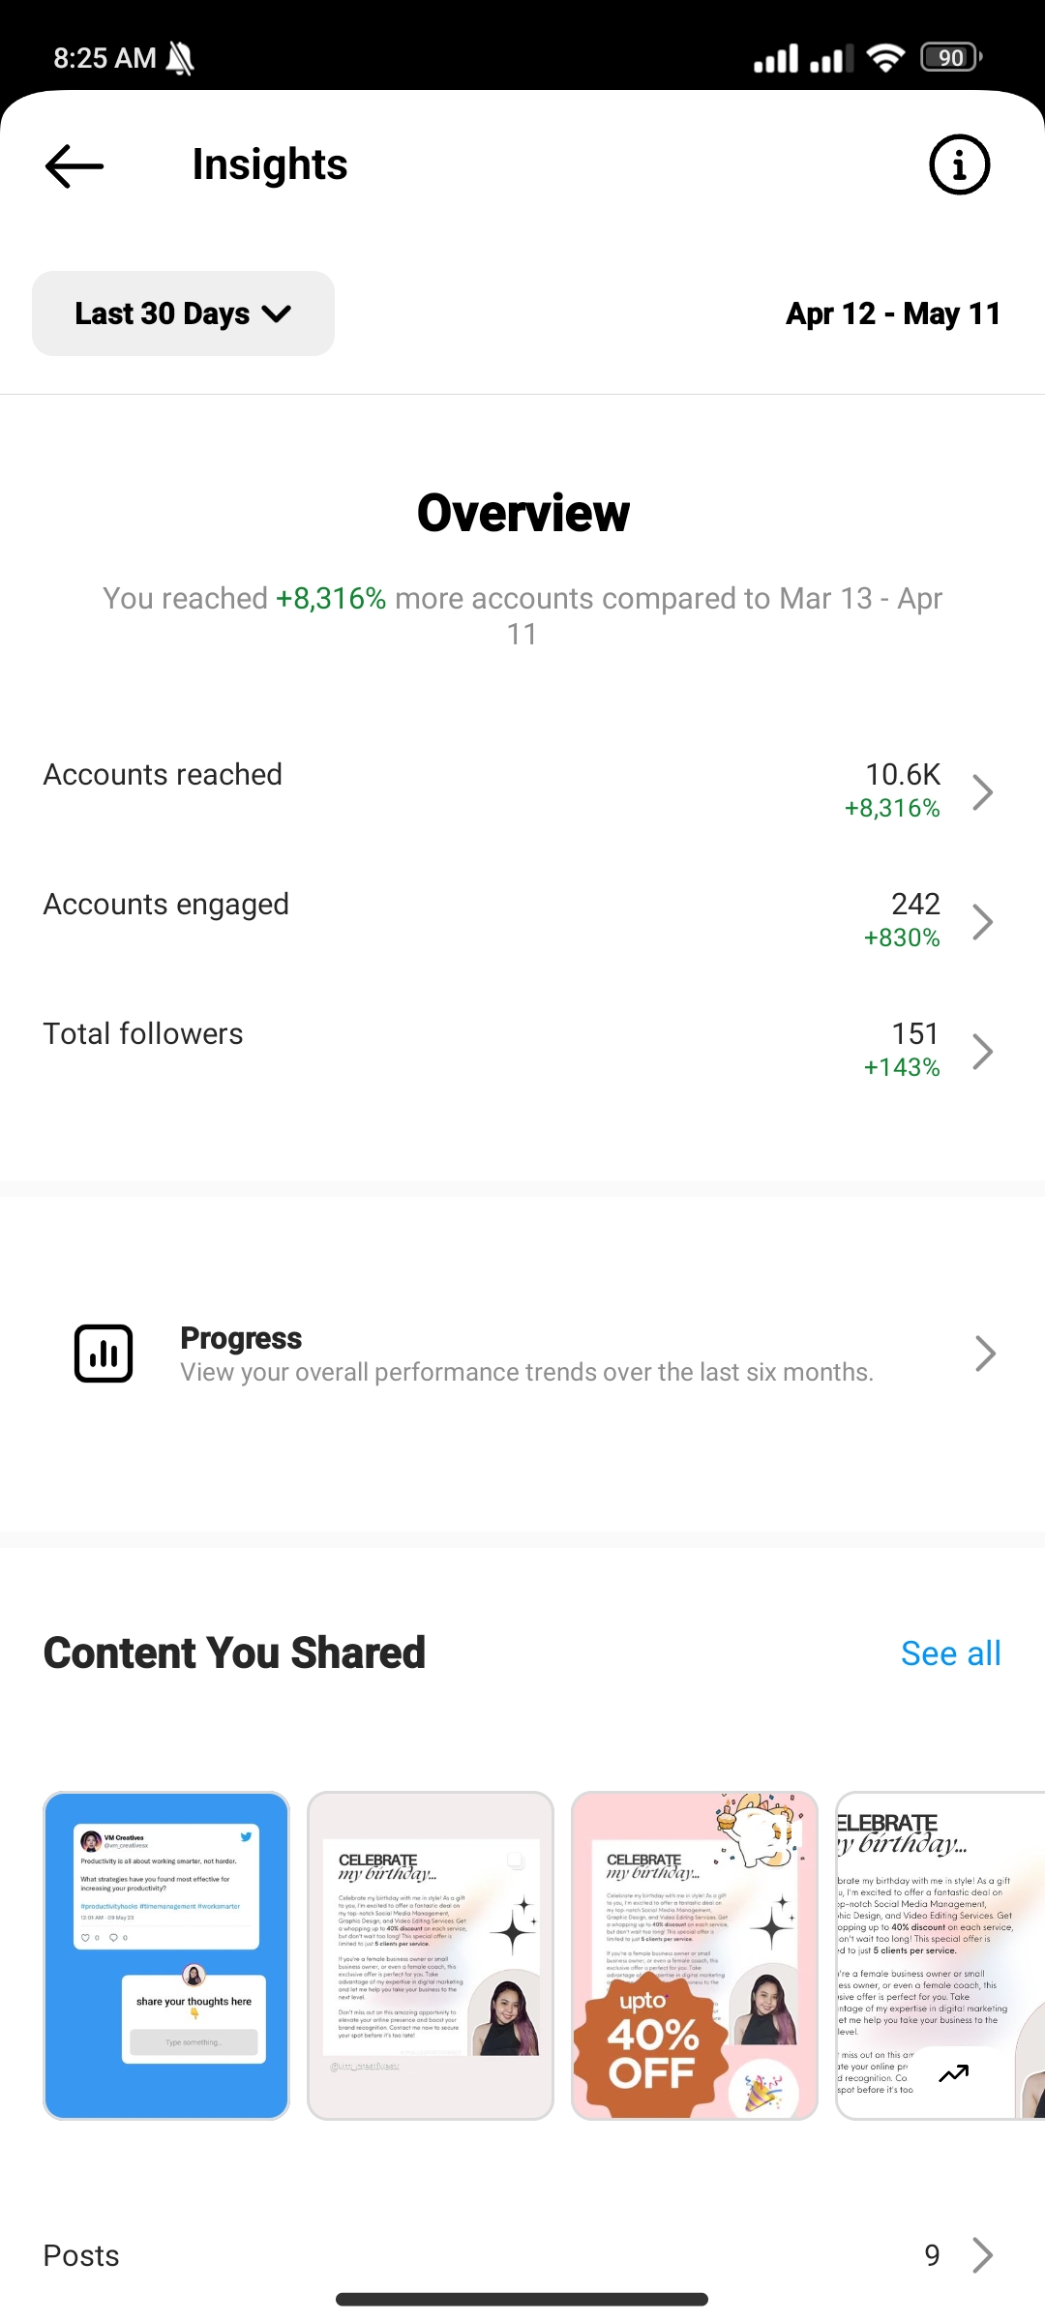Image resolution: width=1045 pixels, height=2322 pixels.
Task: Tap the back arrow icon
Action: pyautogui.click(x=75, y=165)
